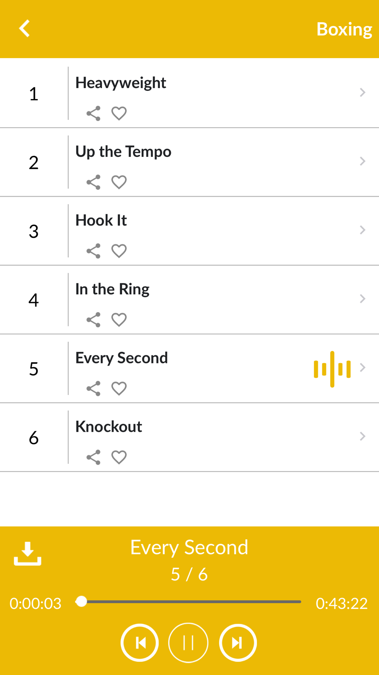Tap Every Second title in player bar
This screenshot has width=379, height=675.
pyautogui.click(x=189, y=547)
